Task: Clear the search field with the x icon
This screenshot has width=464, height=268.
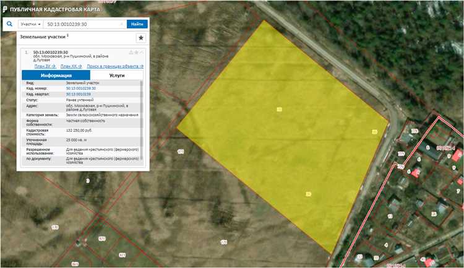Action: [x=122, y=24]
